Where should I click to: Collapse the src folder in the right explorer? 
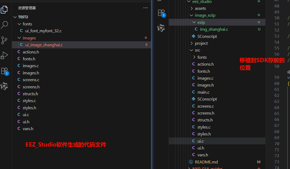(x=197, y=50)
